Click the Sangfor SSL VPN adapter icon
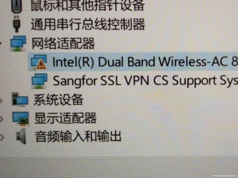This screenshot has width=238, height=178. tap(39, 81)
